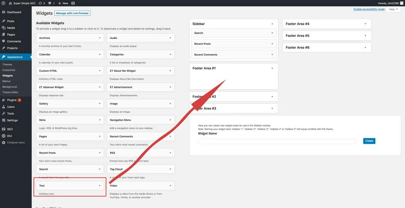This screenshot has height=208, width=405.
Task: Click Manage with Live Preview button
Action: tap(72, 13)
